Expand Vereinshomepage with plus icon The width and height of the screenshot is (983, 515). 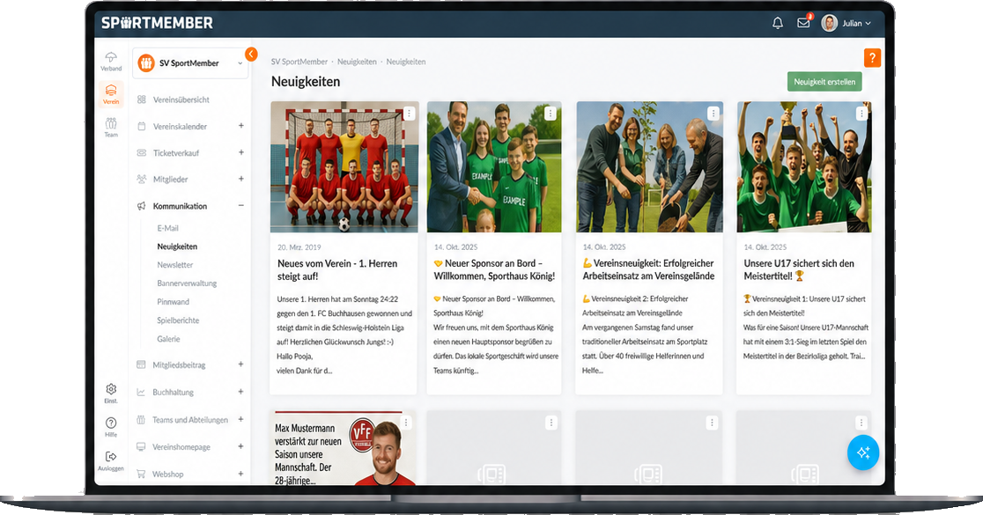coord(240,446)
